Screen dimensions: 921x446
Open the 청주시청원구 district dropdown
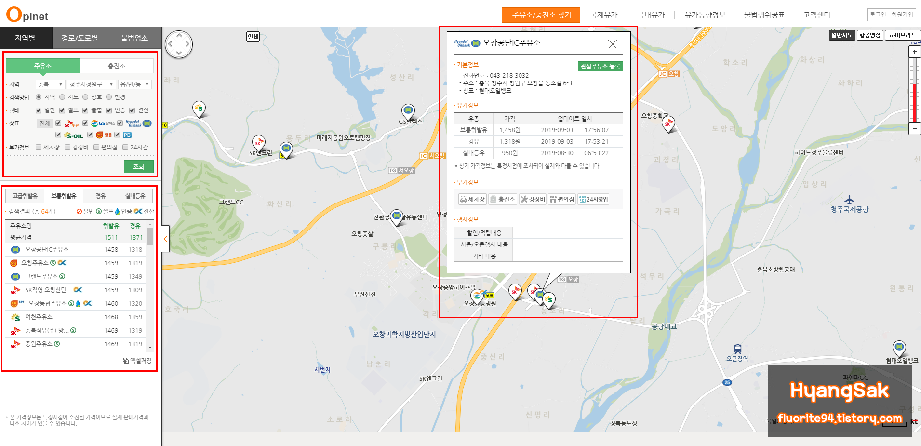pyautogui.click(x=91, y=84)
